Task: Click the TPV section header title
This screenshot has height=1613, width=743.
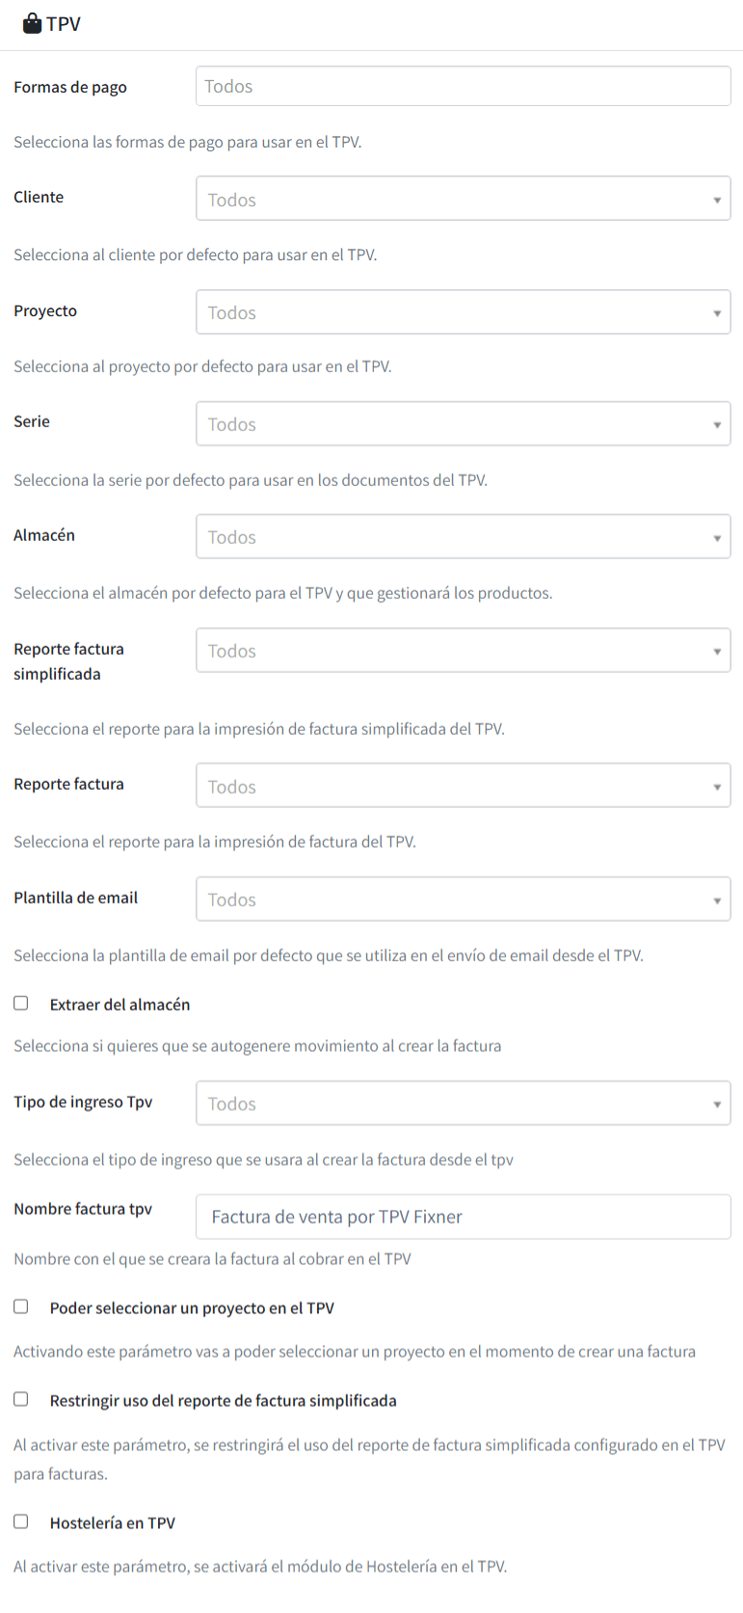Action: tap(64, 24)
